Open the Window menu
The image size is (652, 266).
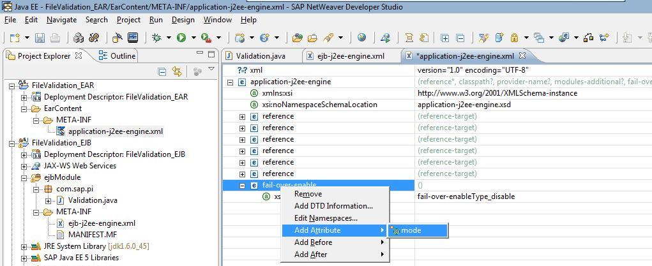pos(218,20)
